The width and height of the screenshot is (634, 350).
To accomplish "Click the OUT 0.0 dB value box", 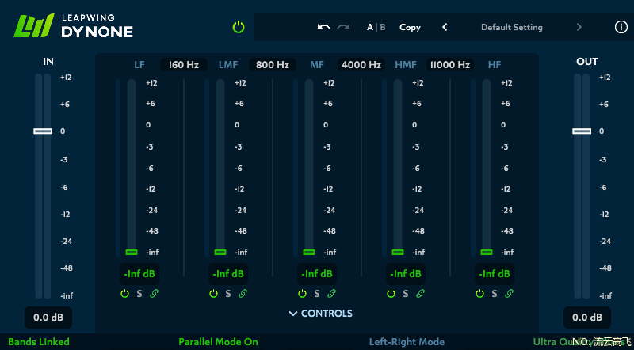I will tap(587, 318).
